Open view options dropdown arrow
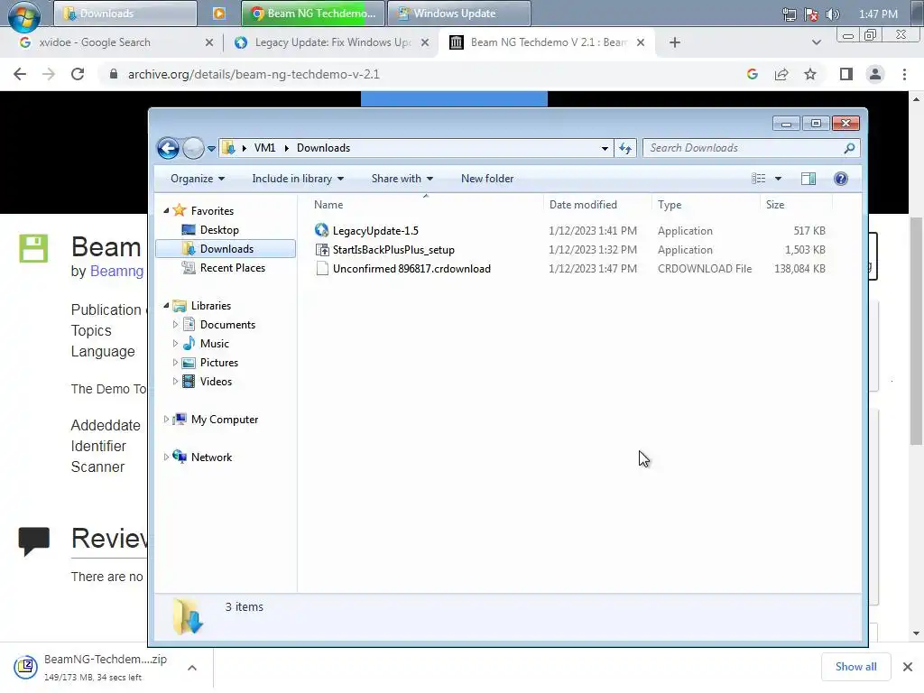924x693 pixels. (x=778, y=179)
